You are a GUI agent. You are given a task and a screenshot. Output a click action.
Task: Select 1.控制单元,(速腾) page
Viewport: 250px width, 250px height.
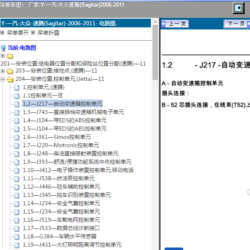click(44, 87)
